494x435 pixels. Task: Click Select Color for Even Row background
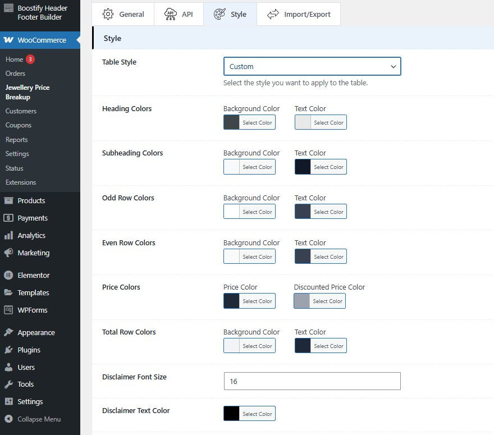257,257
